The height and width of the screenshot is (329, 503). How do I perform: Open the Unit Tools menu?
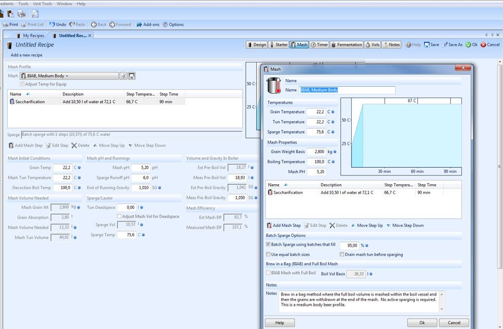(42, 4)
